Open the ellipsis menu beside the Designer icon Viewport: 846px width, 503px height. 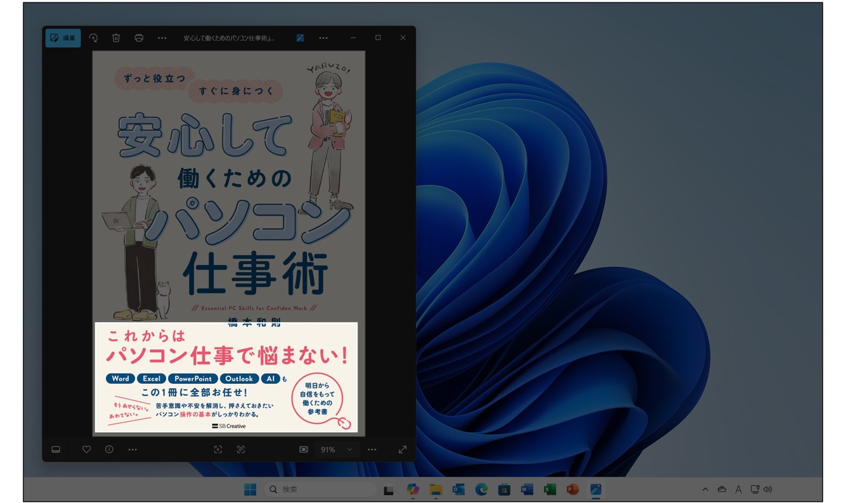click(x=324, y=38)
